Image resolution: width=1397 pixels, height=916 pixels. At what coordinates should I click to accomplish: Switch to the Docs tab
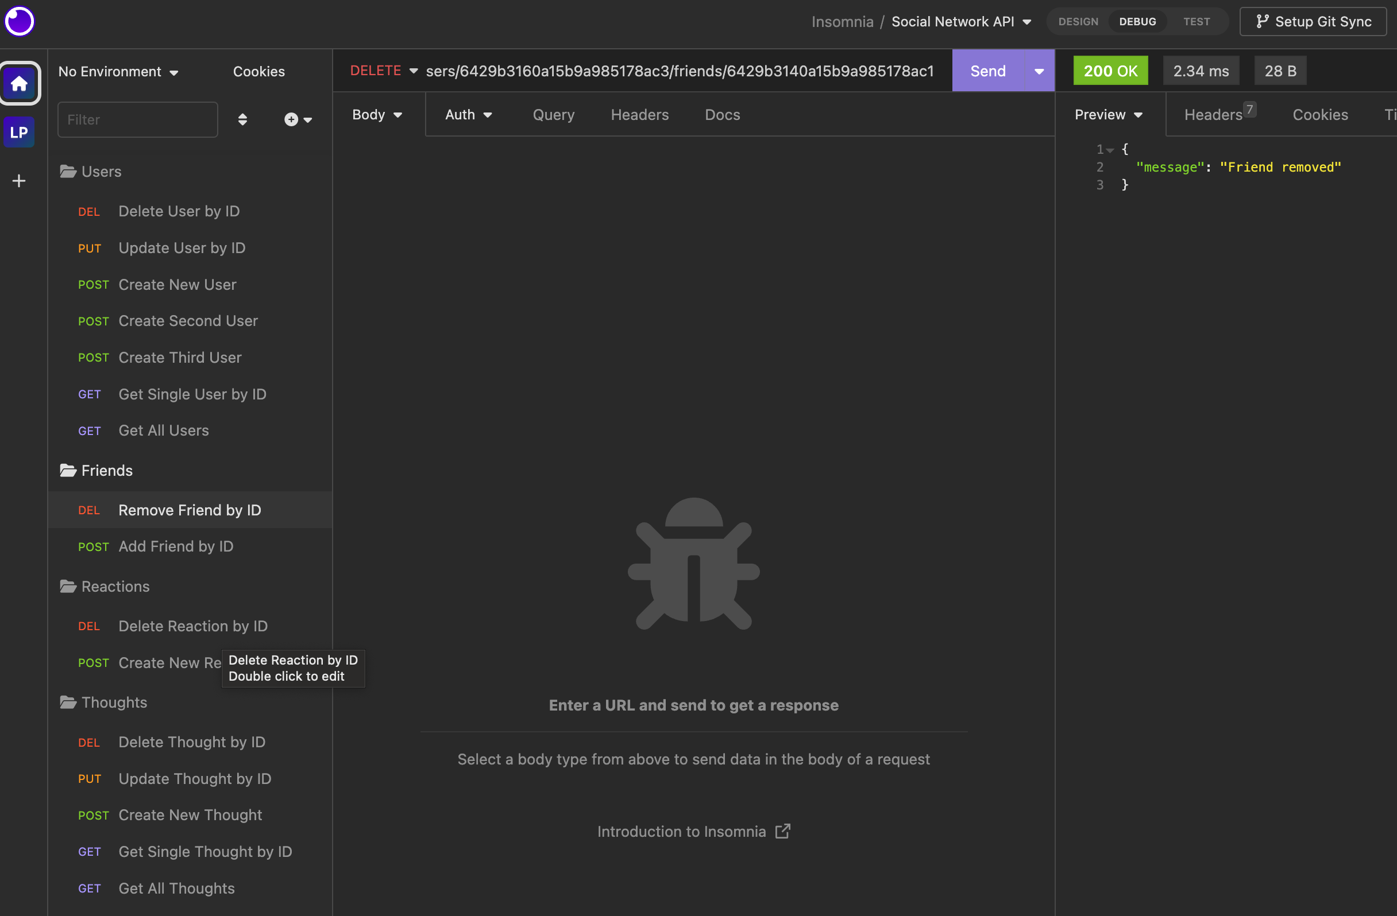point(721,114)
